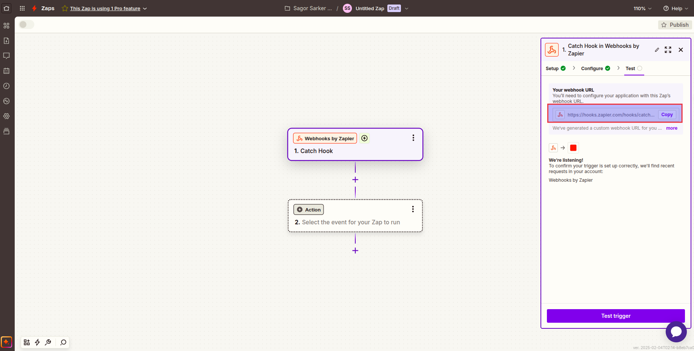The height and width of the screenshot is (351, 694).
Task: Click the Home icon in top-left corner
Action: (x=6, y=8)
